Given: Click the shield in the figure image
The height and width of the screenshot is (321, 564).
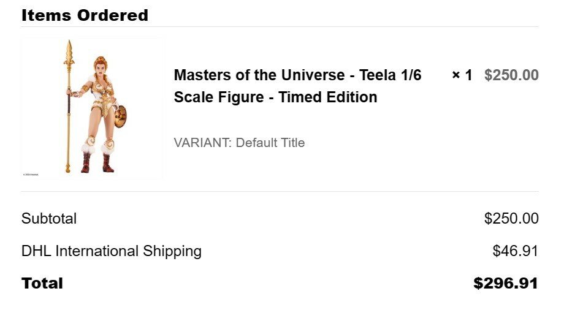Looking at the screenshot, I should pos(121,116).
